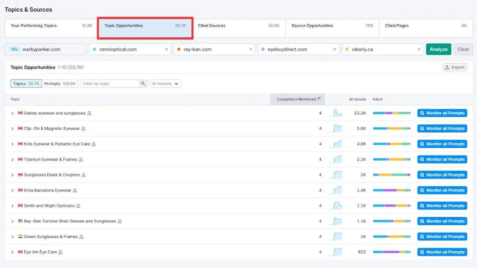
Task: Monitor all Prompts for Titanium Eyewear & Frames
Action: [x=442, y=160]
